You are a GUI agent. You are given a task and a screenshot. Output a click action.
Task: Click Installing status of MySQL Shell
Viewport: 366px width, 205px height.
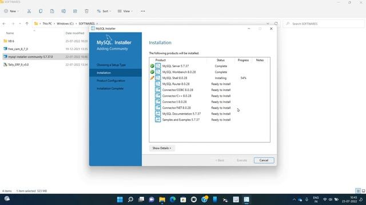click(221, 78)
